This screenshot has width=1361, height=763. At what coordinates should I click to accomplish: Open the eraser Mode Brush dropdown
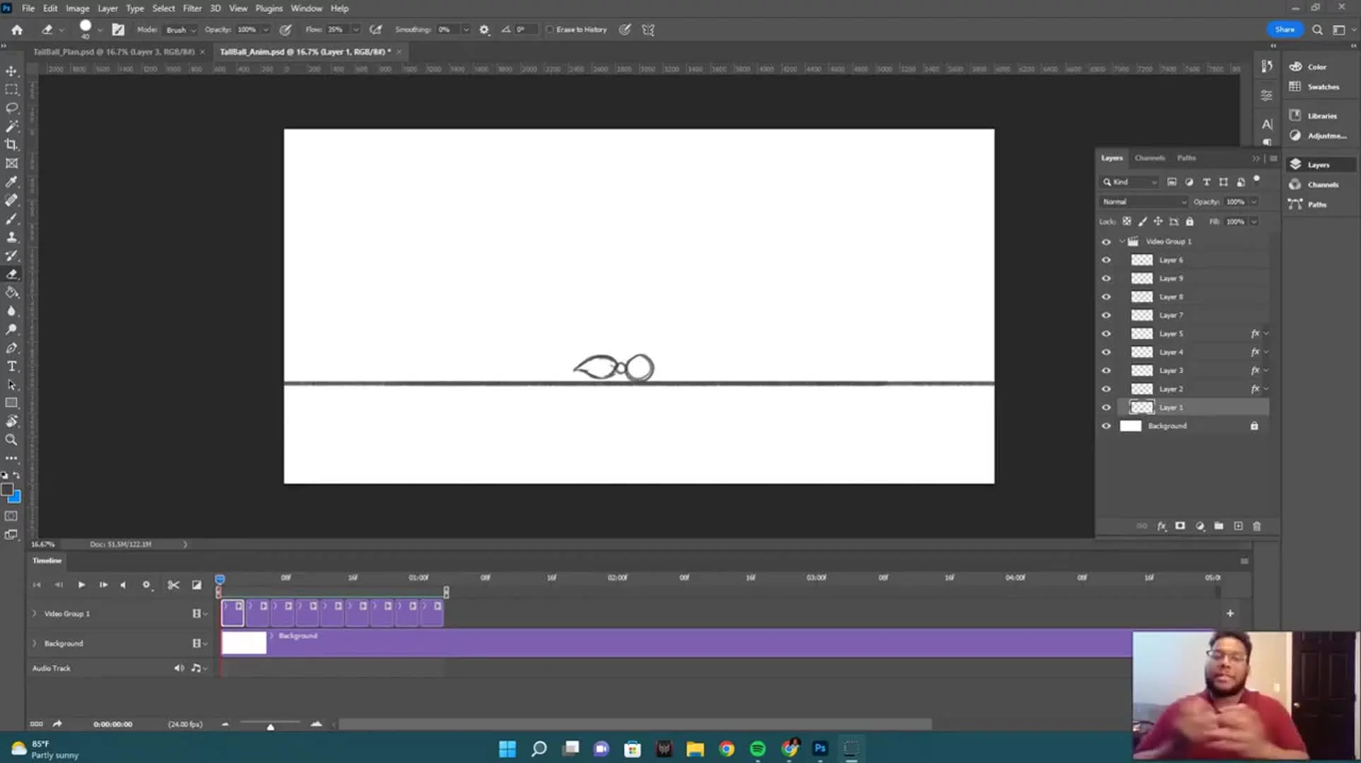181,30
